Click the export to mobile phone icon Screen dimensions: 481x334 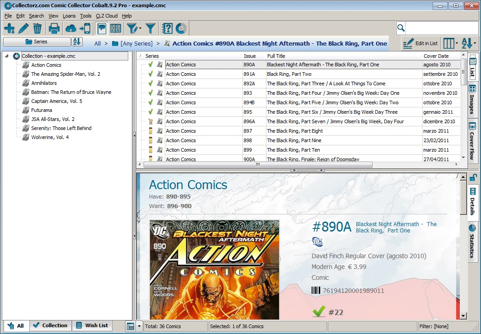point(85,28)
